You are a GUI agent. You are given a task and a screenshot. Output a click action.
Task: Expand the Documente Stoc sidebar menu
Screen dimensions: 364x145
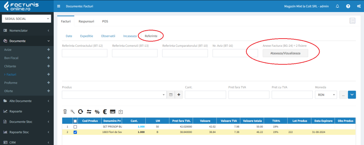tap(27, 122)
